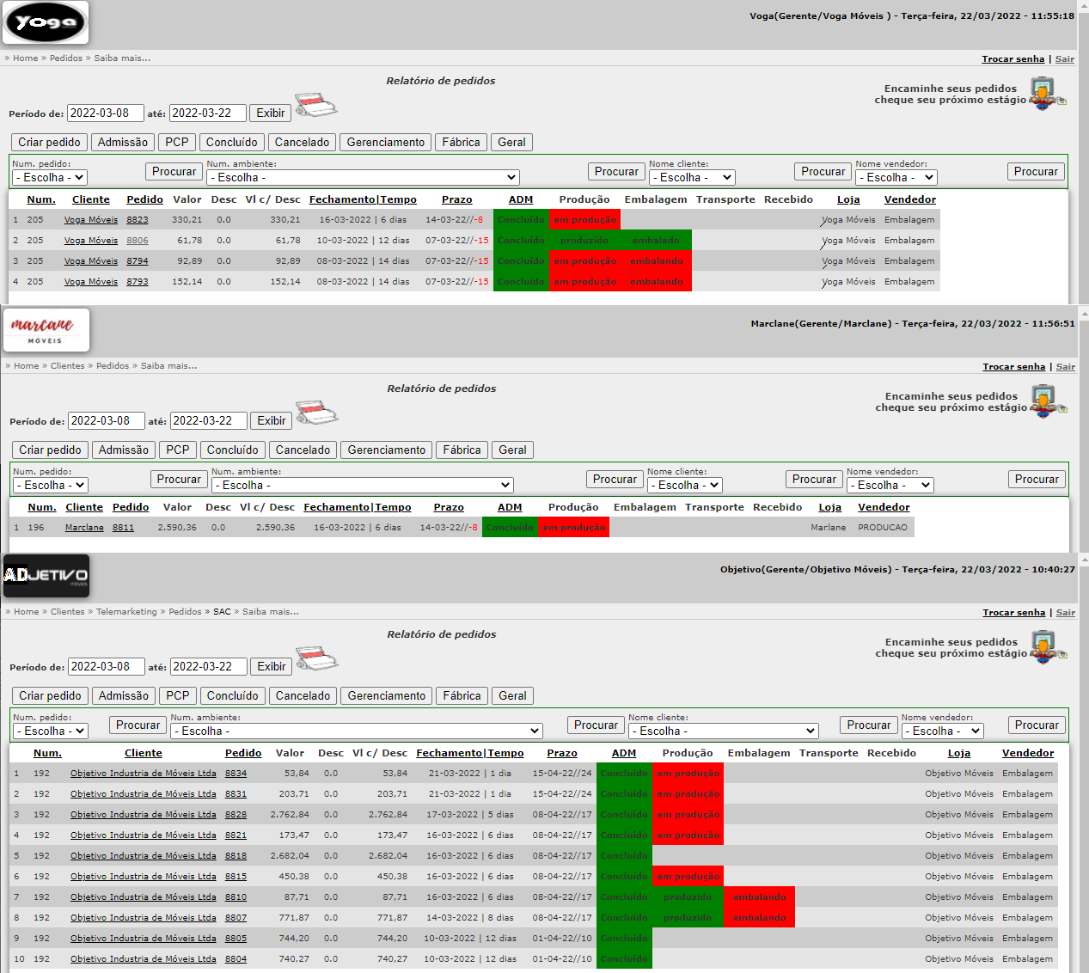This screenshot has width=1089, height=973.
Task: Click Cancelado in the Marclane panel
Action: [x=303, y=450]
